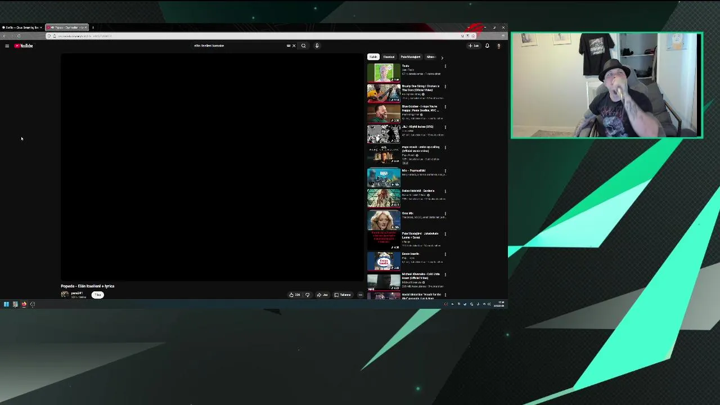Open options menu for Papa Roach video
Viewport: 720px width, 405px height.
point(445,147)
